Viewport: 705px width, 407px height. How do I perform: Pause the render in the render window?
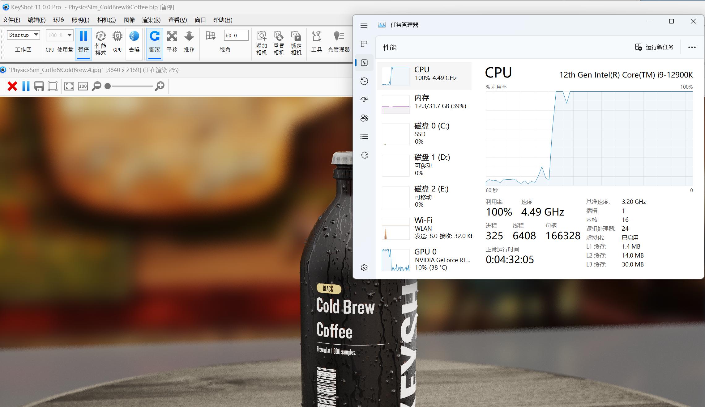pos(26,86)
